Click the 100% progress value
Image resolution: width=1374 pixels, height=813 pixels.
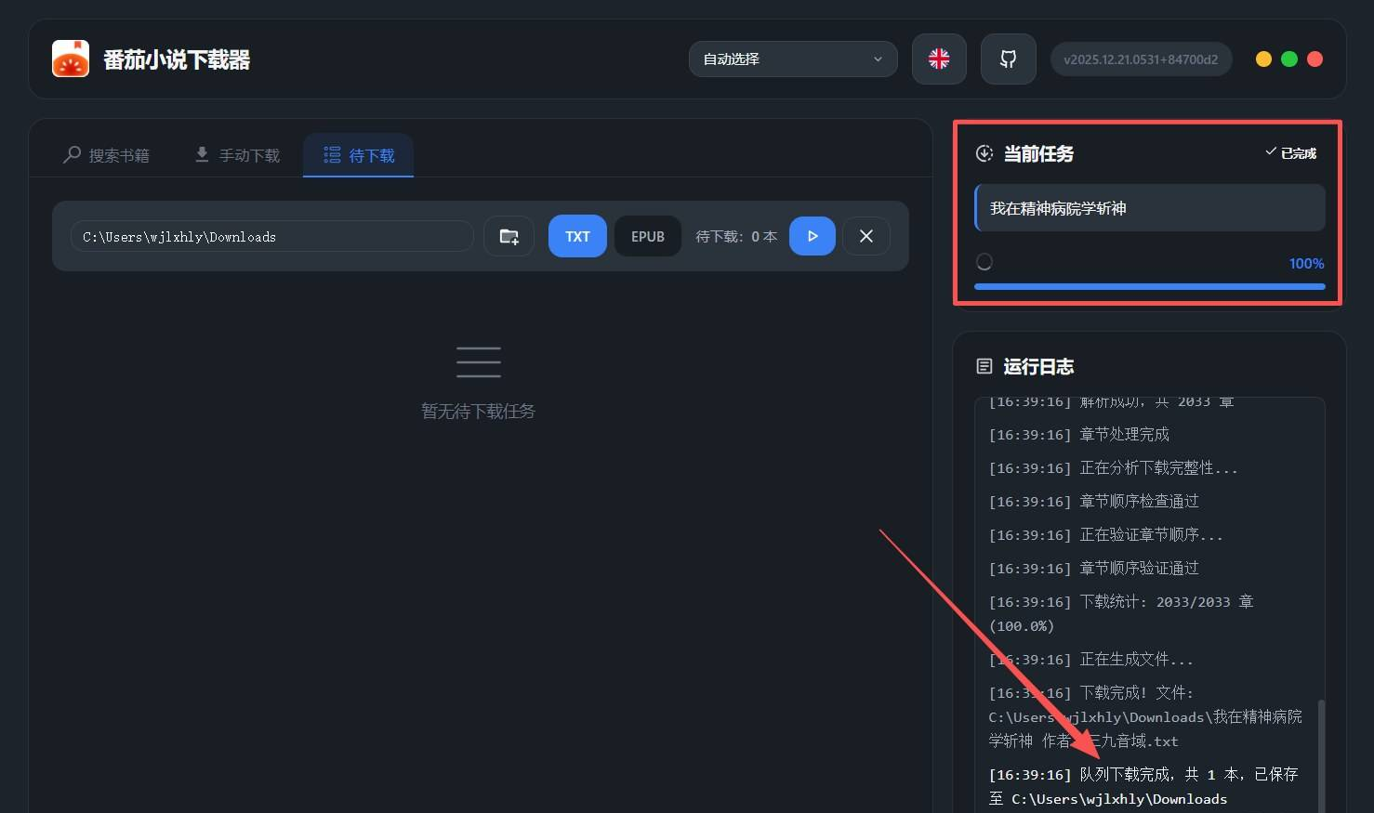(x=1306, y=263)
